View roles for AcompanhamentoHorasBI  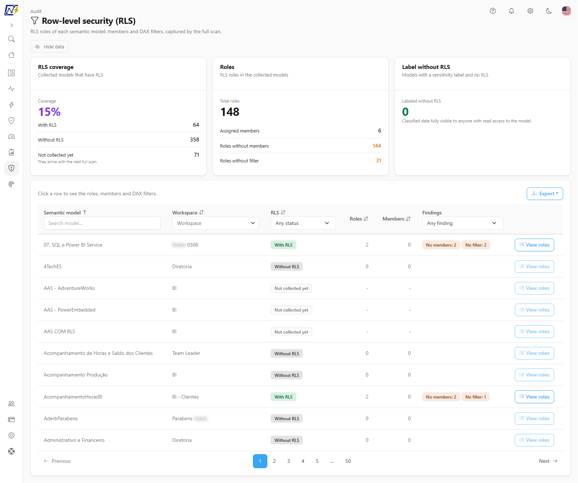tap(534, 397)
